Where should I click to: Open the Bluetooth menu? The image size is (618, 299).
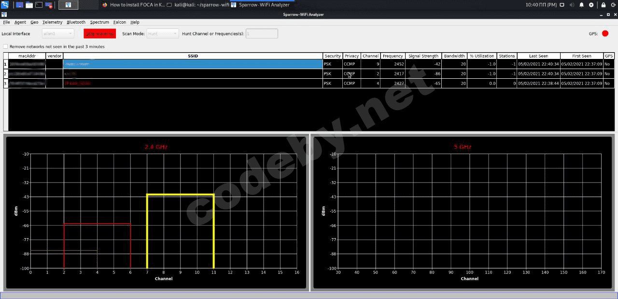(x=76, y=22)
